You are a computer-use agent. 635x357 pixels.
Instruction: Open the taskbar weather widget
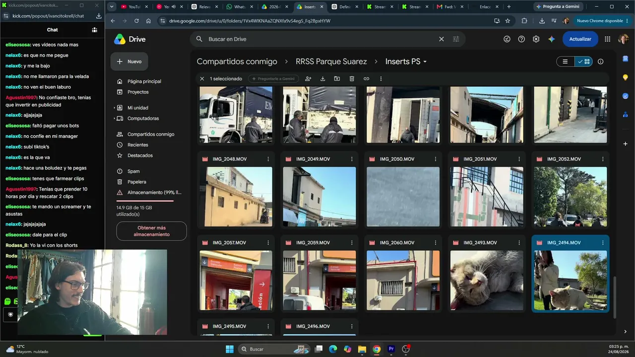tap(27, 349)
